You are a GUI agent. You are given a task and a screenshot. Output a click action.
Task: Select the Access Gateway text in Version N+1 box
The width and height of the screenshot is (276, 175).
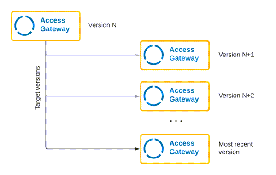pyautogui.click(x=184, y=54)
